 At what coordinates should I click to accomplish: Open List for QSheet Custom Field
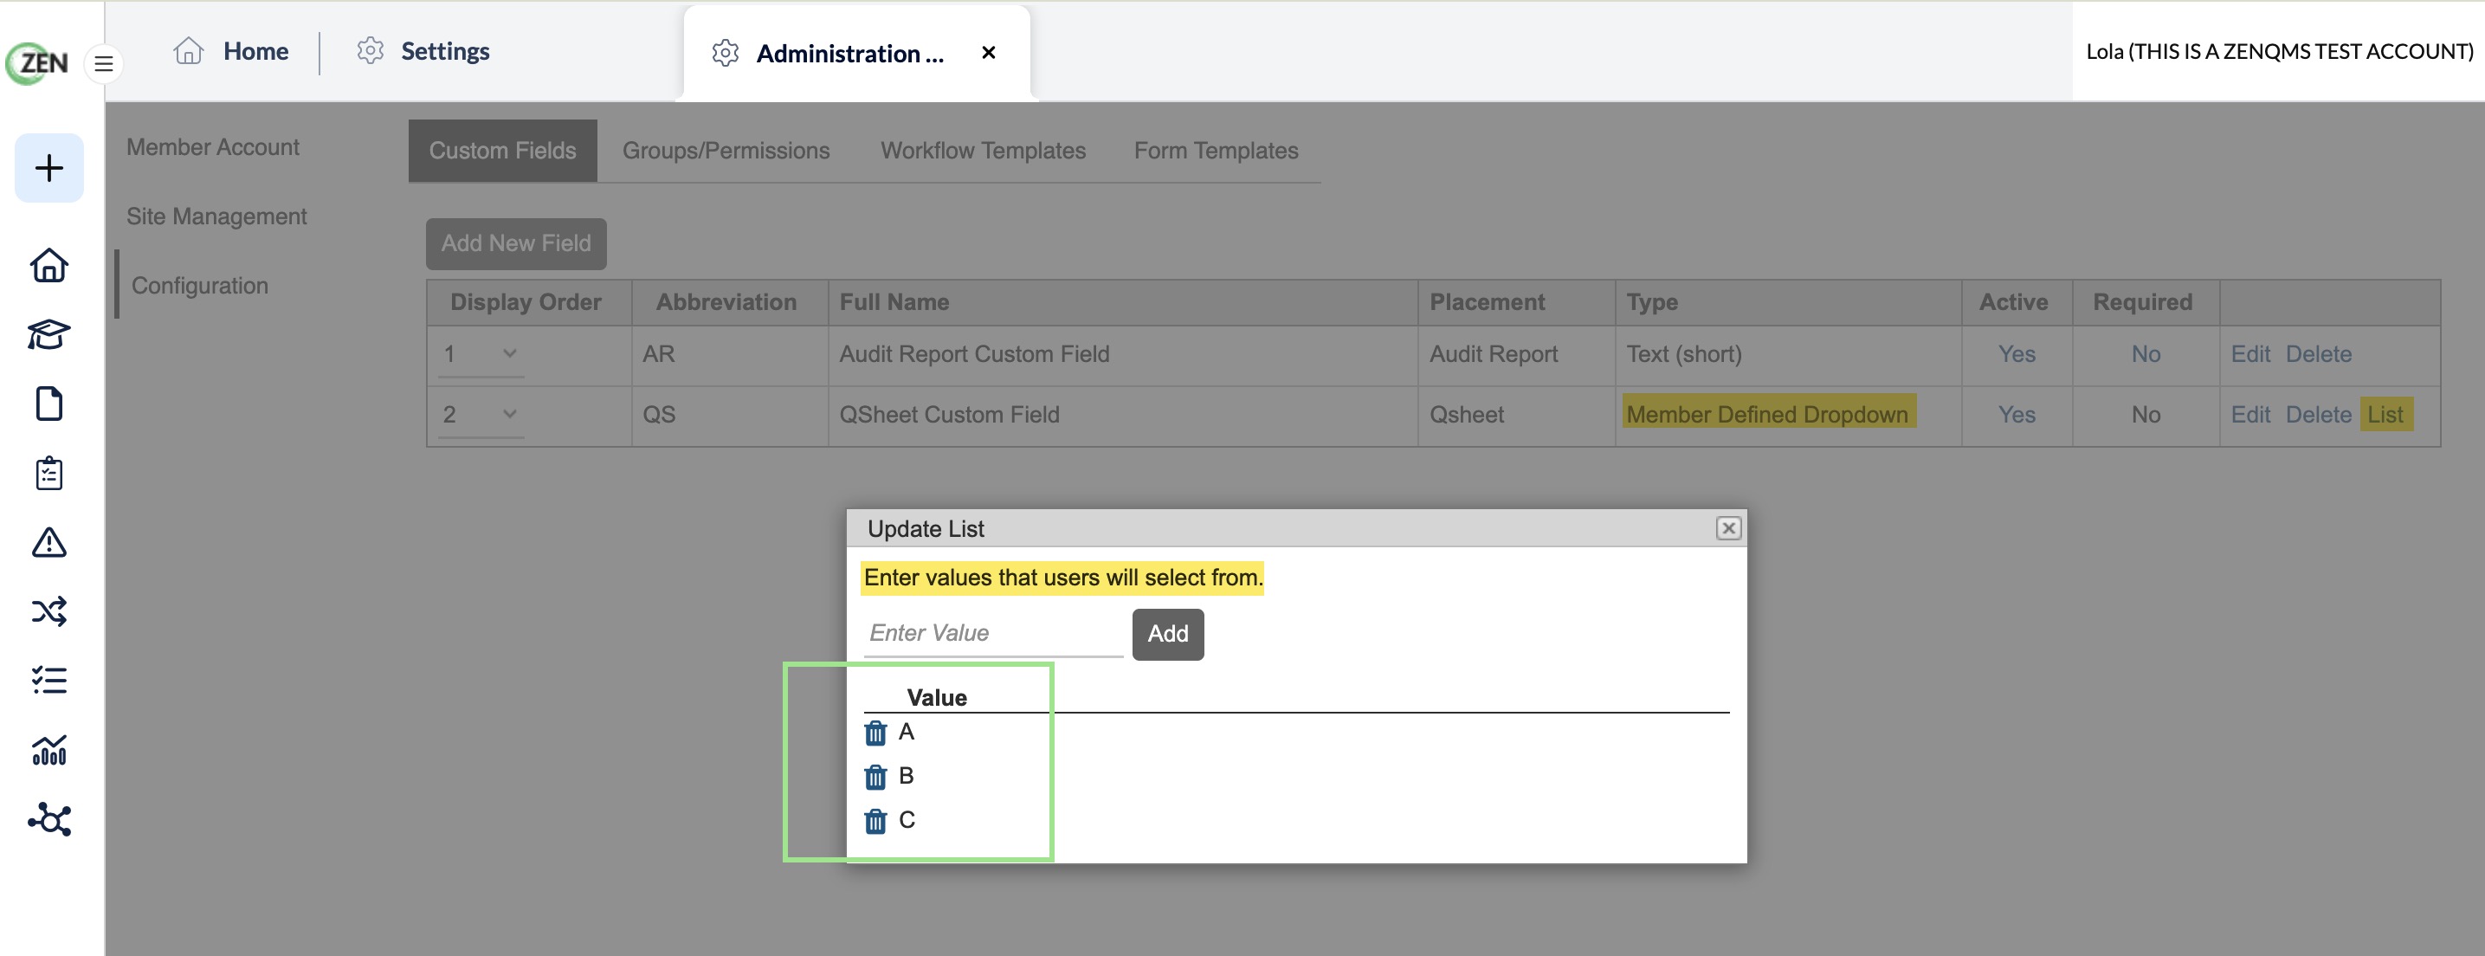click(x=2385, y=415)
